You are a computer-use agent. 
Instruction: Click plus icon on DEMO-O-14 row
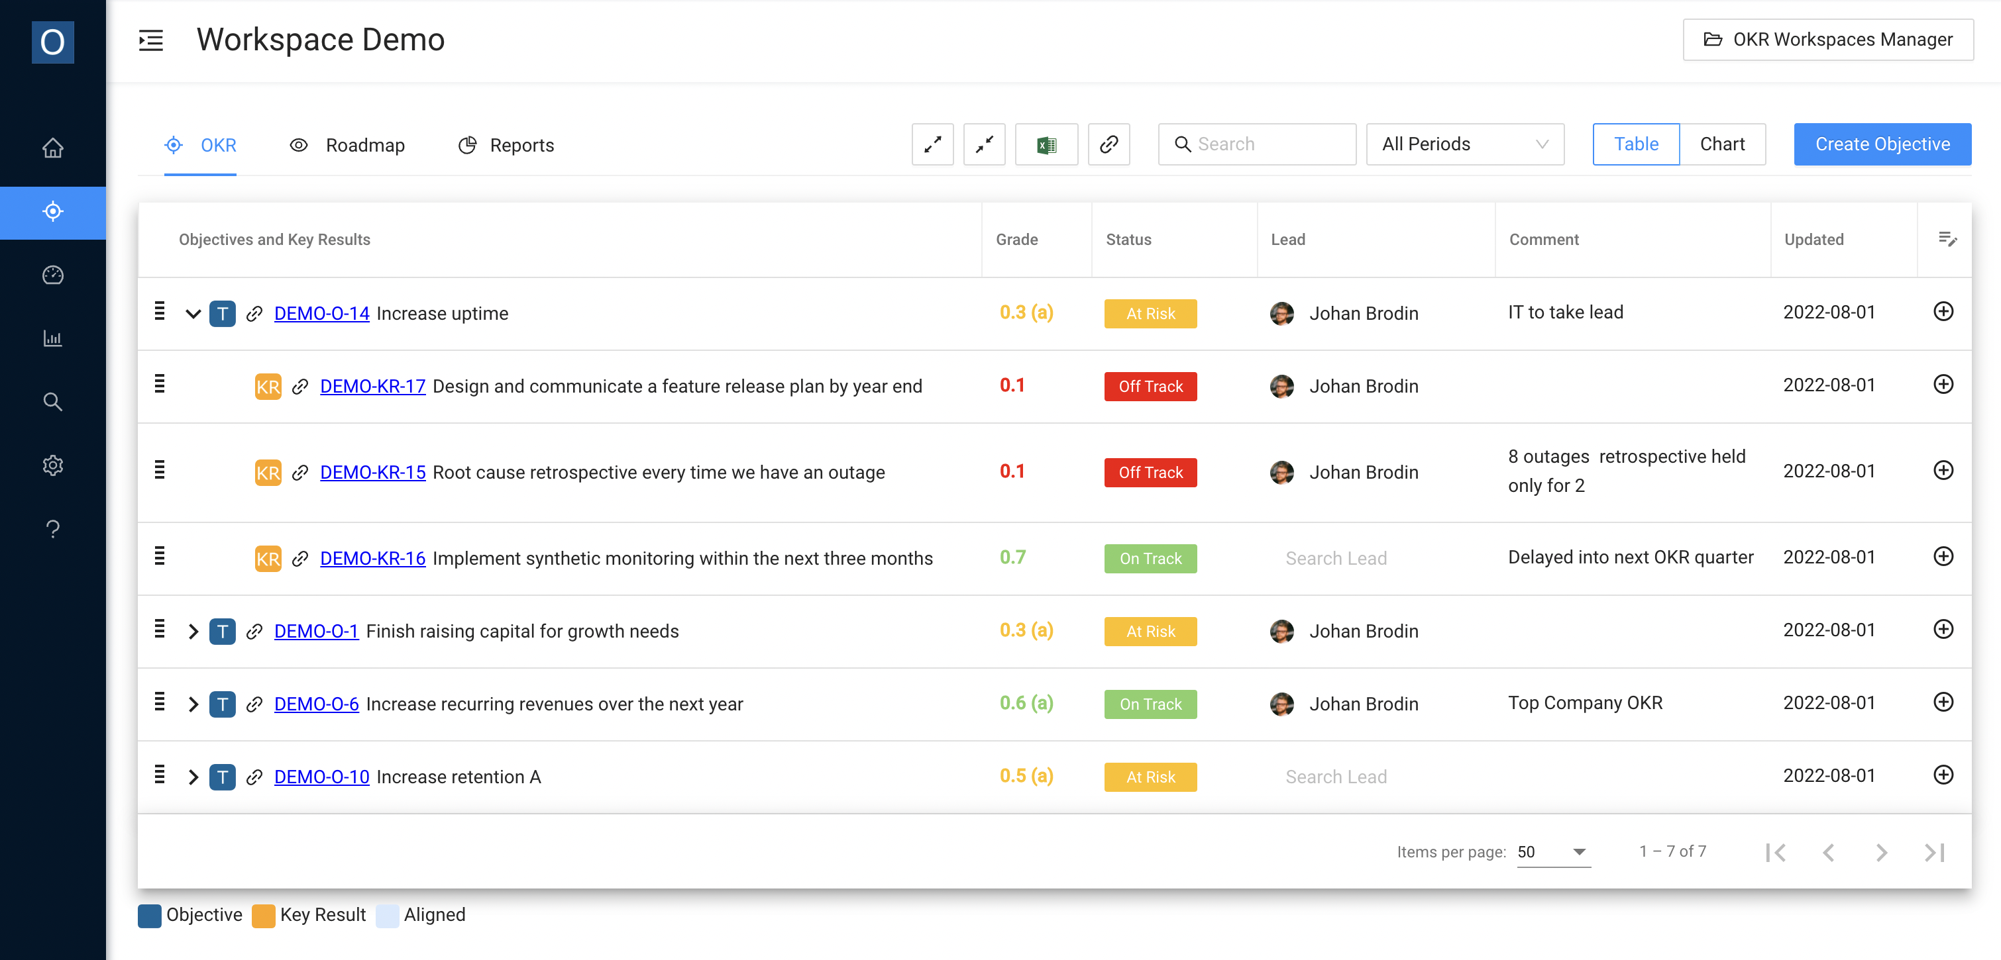coord(1943,311)
